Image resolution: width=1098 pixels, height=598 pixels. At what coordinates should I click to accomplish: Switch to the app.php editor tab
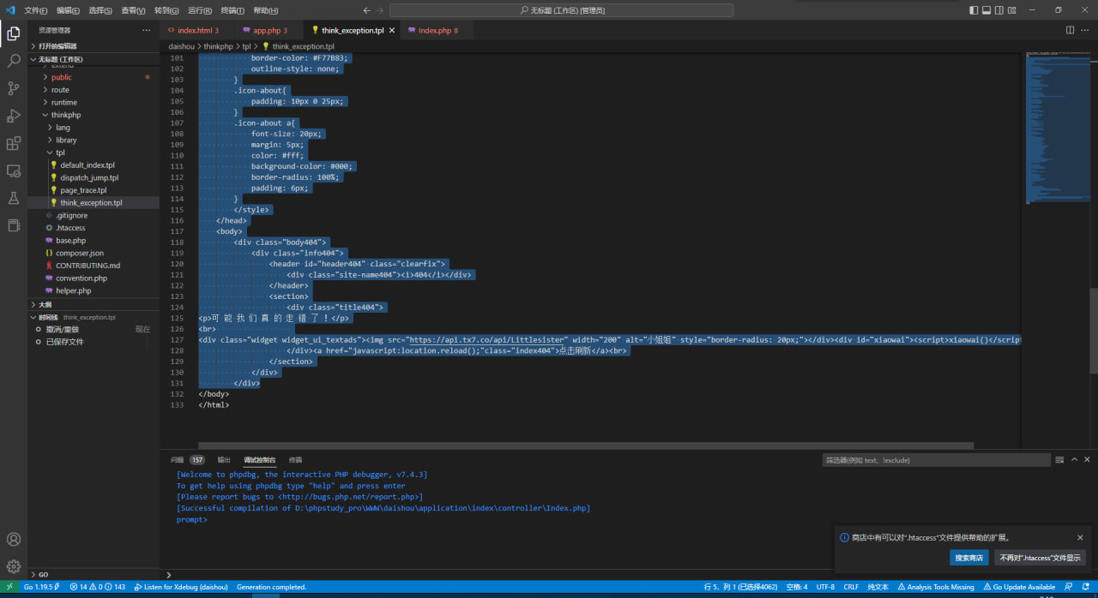point(269,30)
